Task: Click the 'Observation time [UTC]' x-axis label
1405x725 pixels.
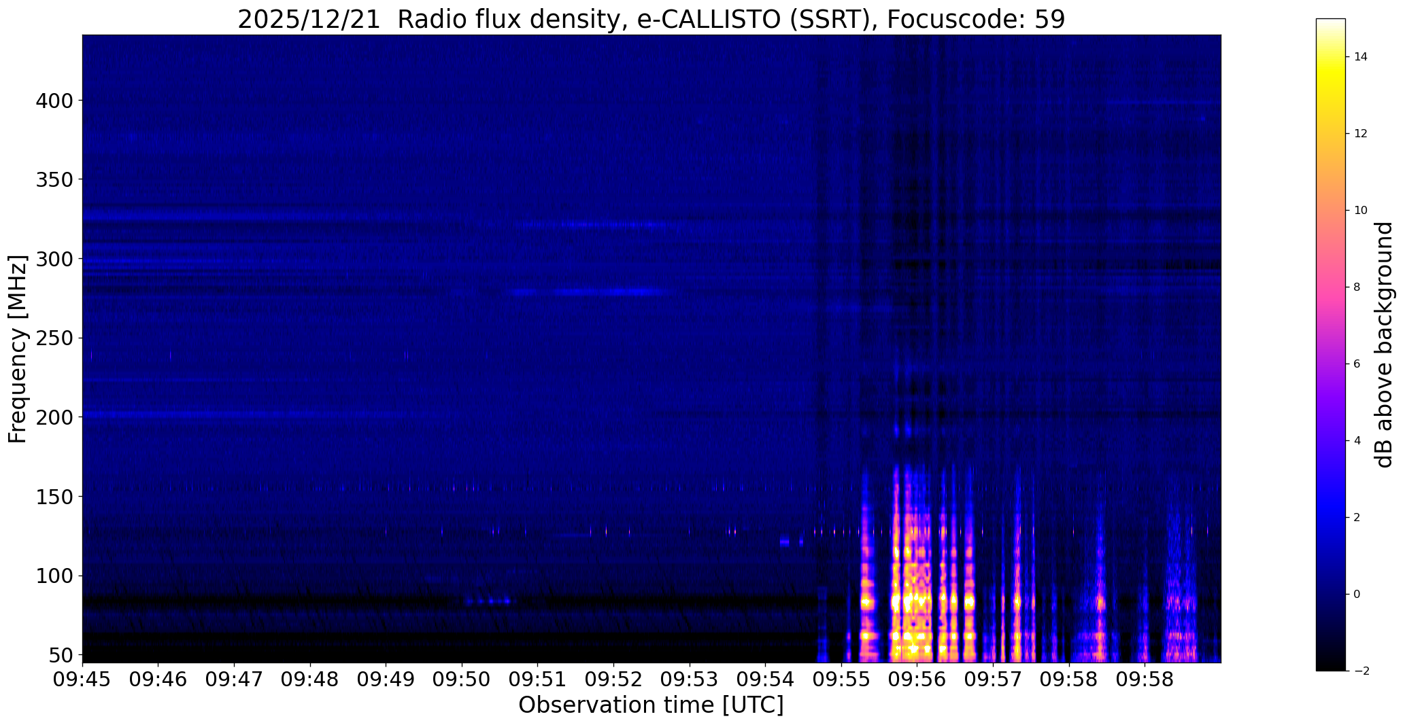Action: click(651, 705)
